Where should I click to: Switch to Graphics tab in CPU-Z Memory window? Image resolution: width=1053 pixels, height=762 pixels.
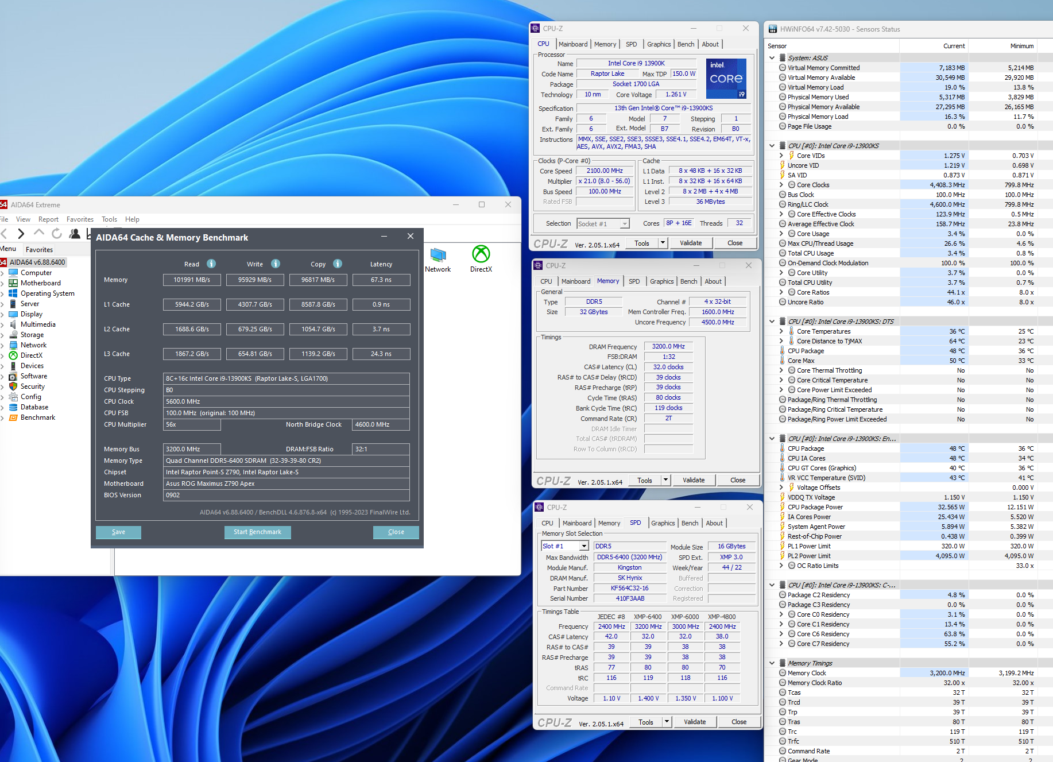[661, 281]
